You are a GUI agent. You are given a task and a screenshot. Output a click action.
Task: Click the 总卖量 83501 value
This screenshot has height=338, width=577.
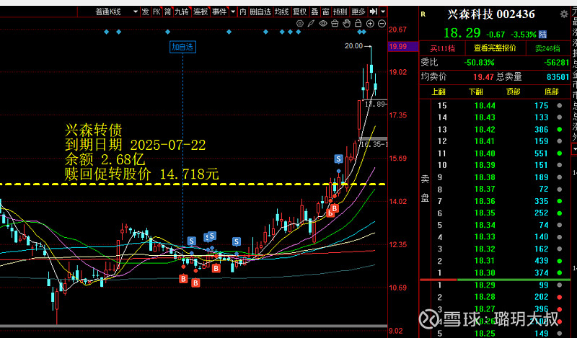point(558,77)
